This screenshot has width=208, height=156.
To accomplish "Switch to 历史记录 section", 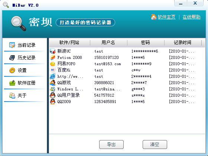I will tap(25, 58).
